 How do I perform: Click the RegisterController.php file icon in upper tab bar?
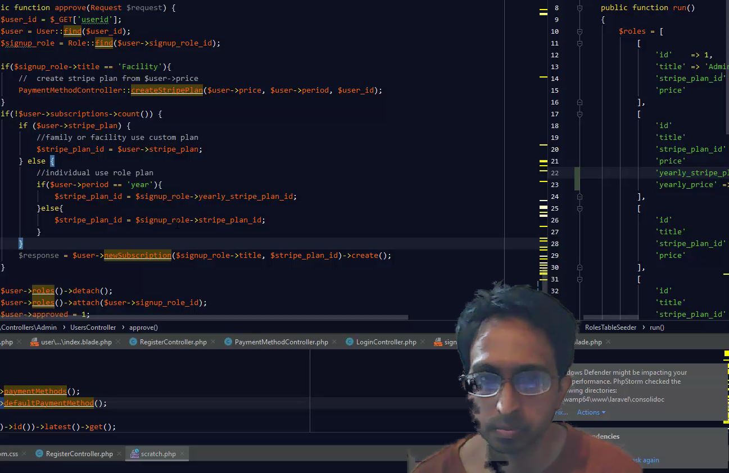pos(133,342)
